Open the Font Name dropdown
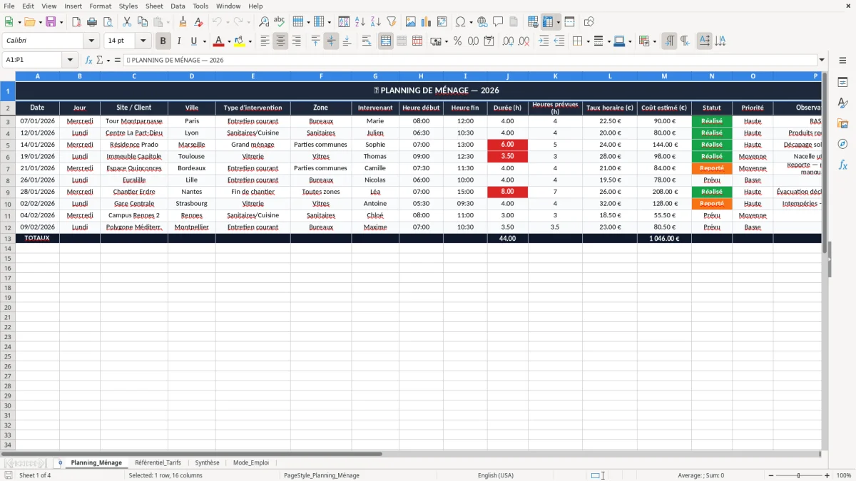Screen dimensions: 856x481 91,41
